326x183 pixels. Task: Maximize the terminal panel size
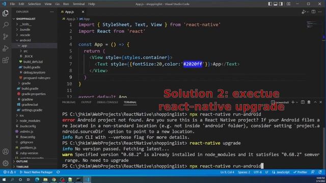[x=315, y=102]
